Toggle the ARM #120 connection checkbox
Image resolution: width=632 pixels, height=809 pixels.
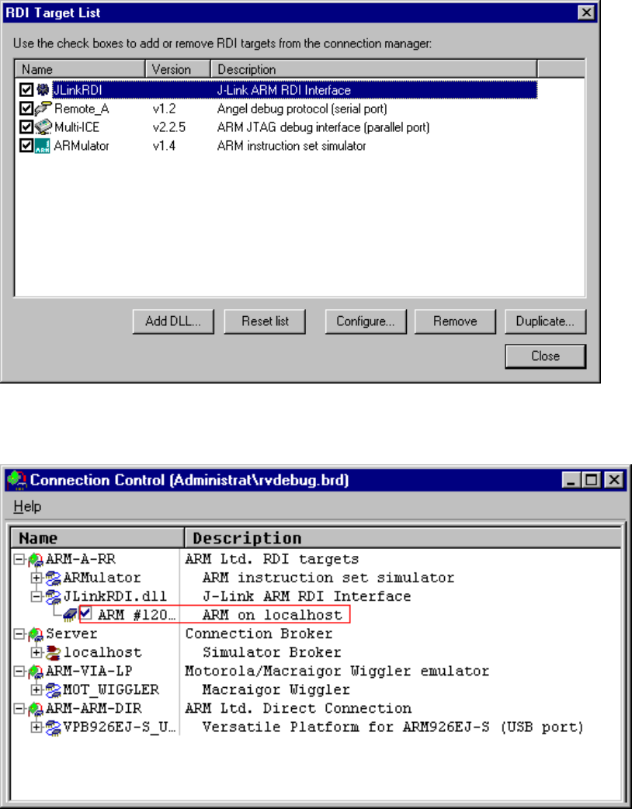[x=85, y=614]
